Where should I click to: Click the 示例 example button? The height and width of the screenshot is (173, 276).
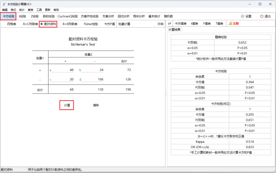click(x=160, y=24)
